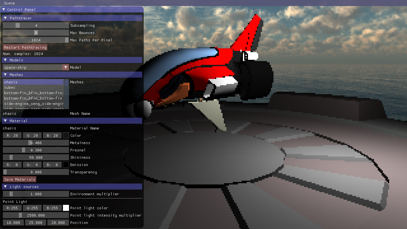Click Num. samples: 1024 text
407x229 pixels.
point(23,54)
